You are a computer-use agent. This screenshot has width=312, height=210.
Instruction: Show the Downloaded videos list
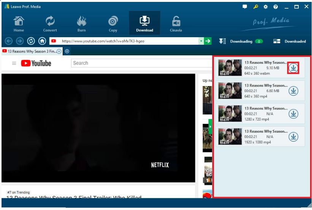pos(290,41)
